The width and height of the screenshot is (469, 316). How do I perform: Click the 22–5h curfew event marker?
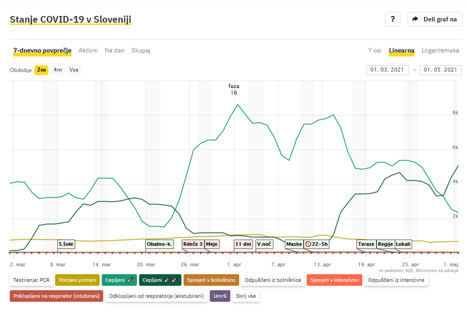[316, 244]
